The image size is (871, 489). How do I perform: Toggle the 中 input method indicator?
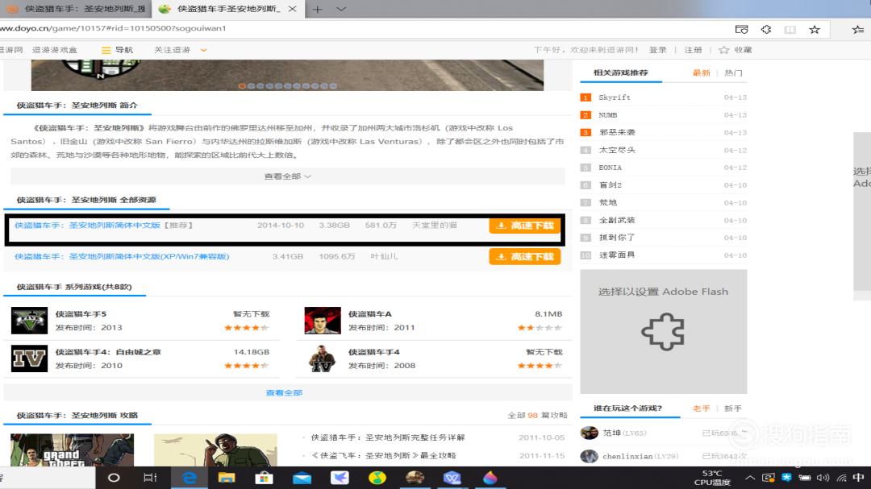pyautogui.click(x=859, y=478)
